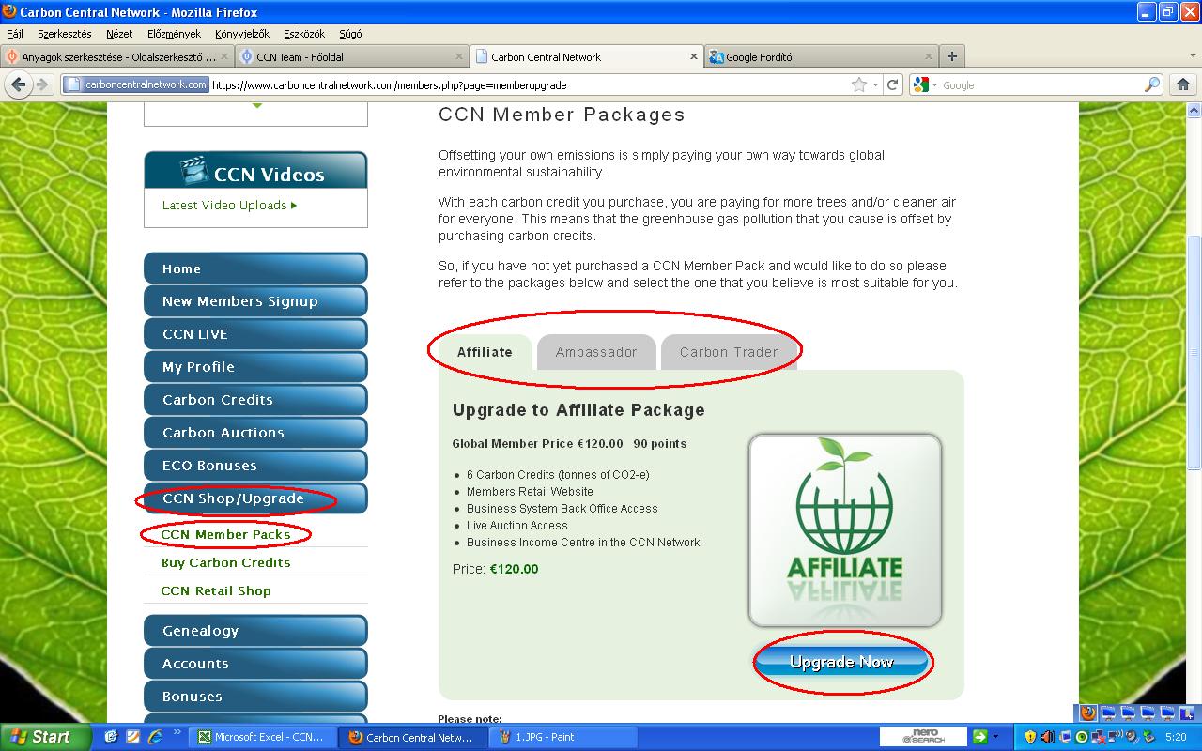
Task: Open Bonuses in the sidebar
Action: click(255, 697)
